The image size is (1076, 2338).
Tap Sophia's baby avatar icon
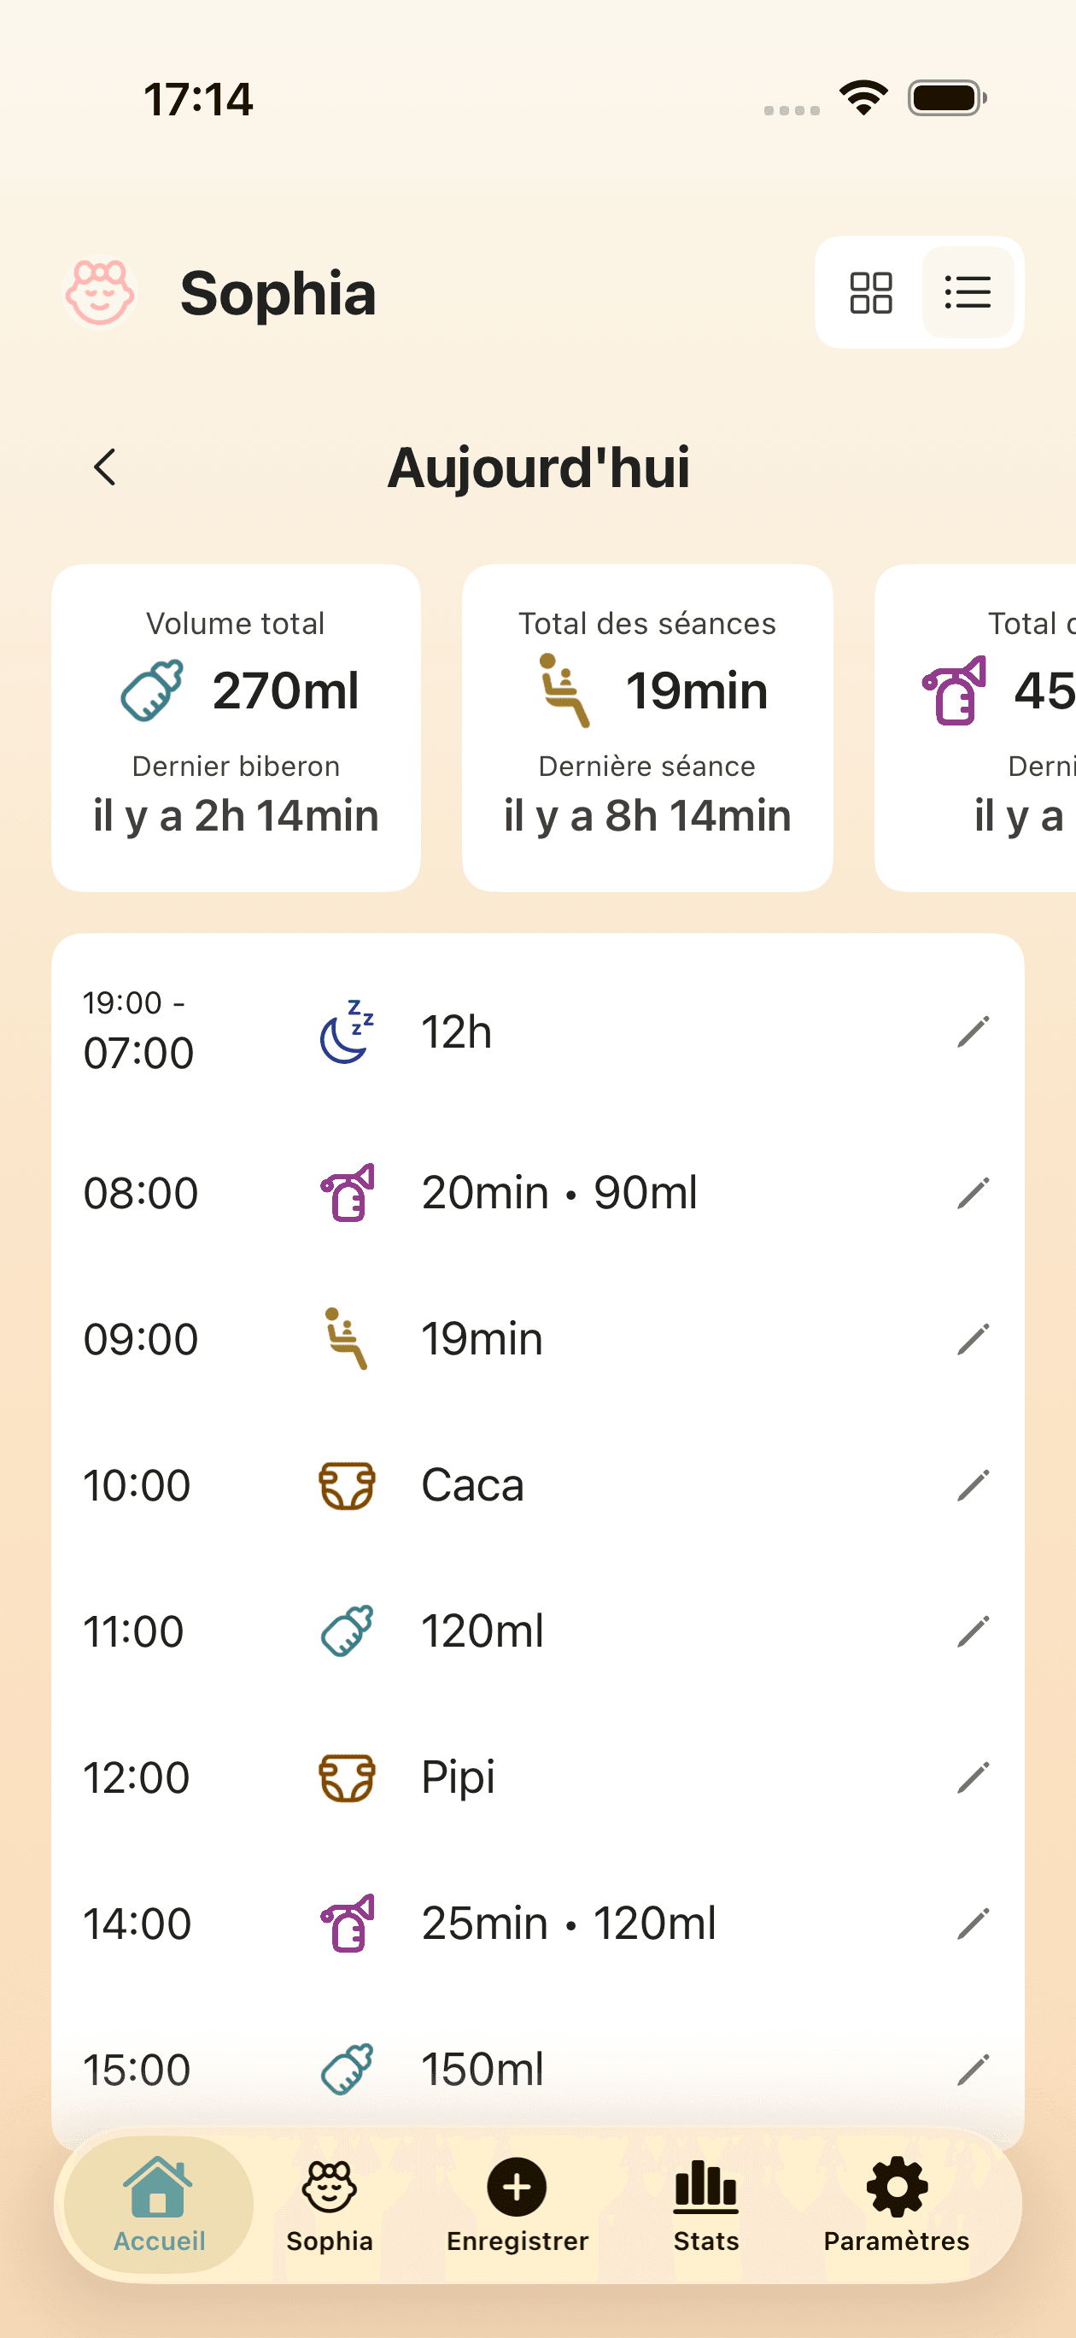[x=100, y=293]
